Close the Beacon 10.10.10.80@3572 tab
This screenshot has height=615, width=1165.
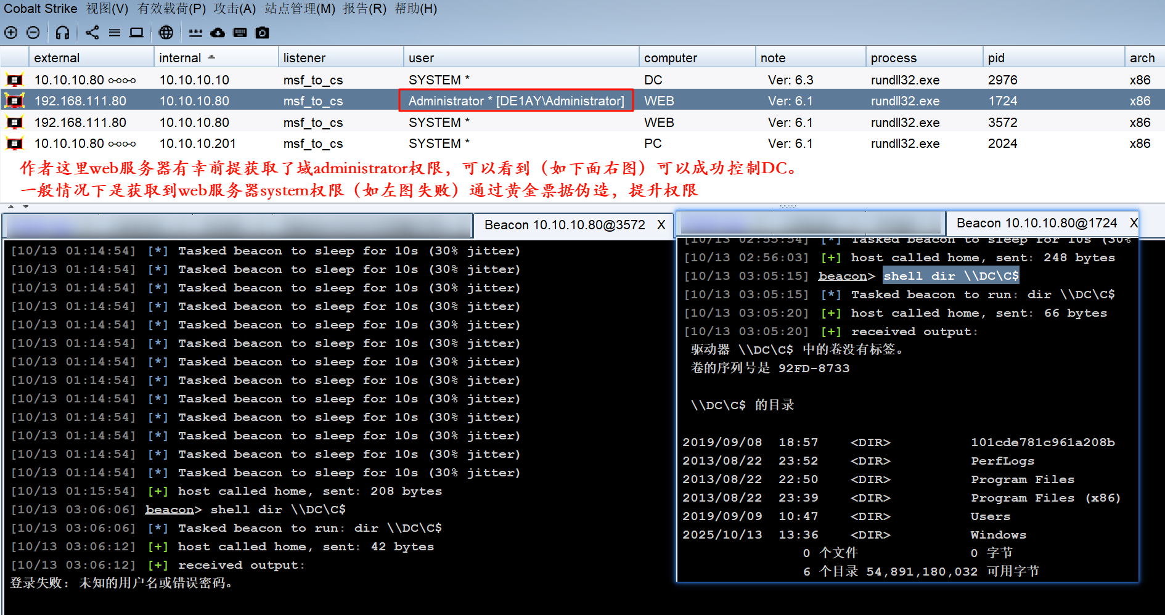(661, 225)
